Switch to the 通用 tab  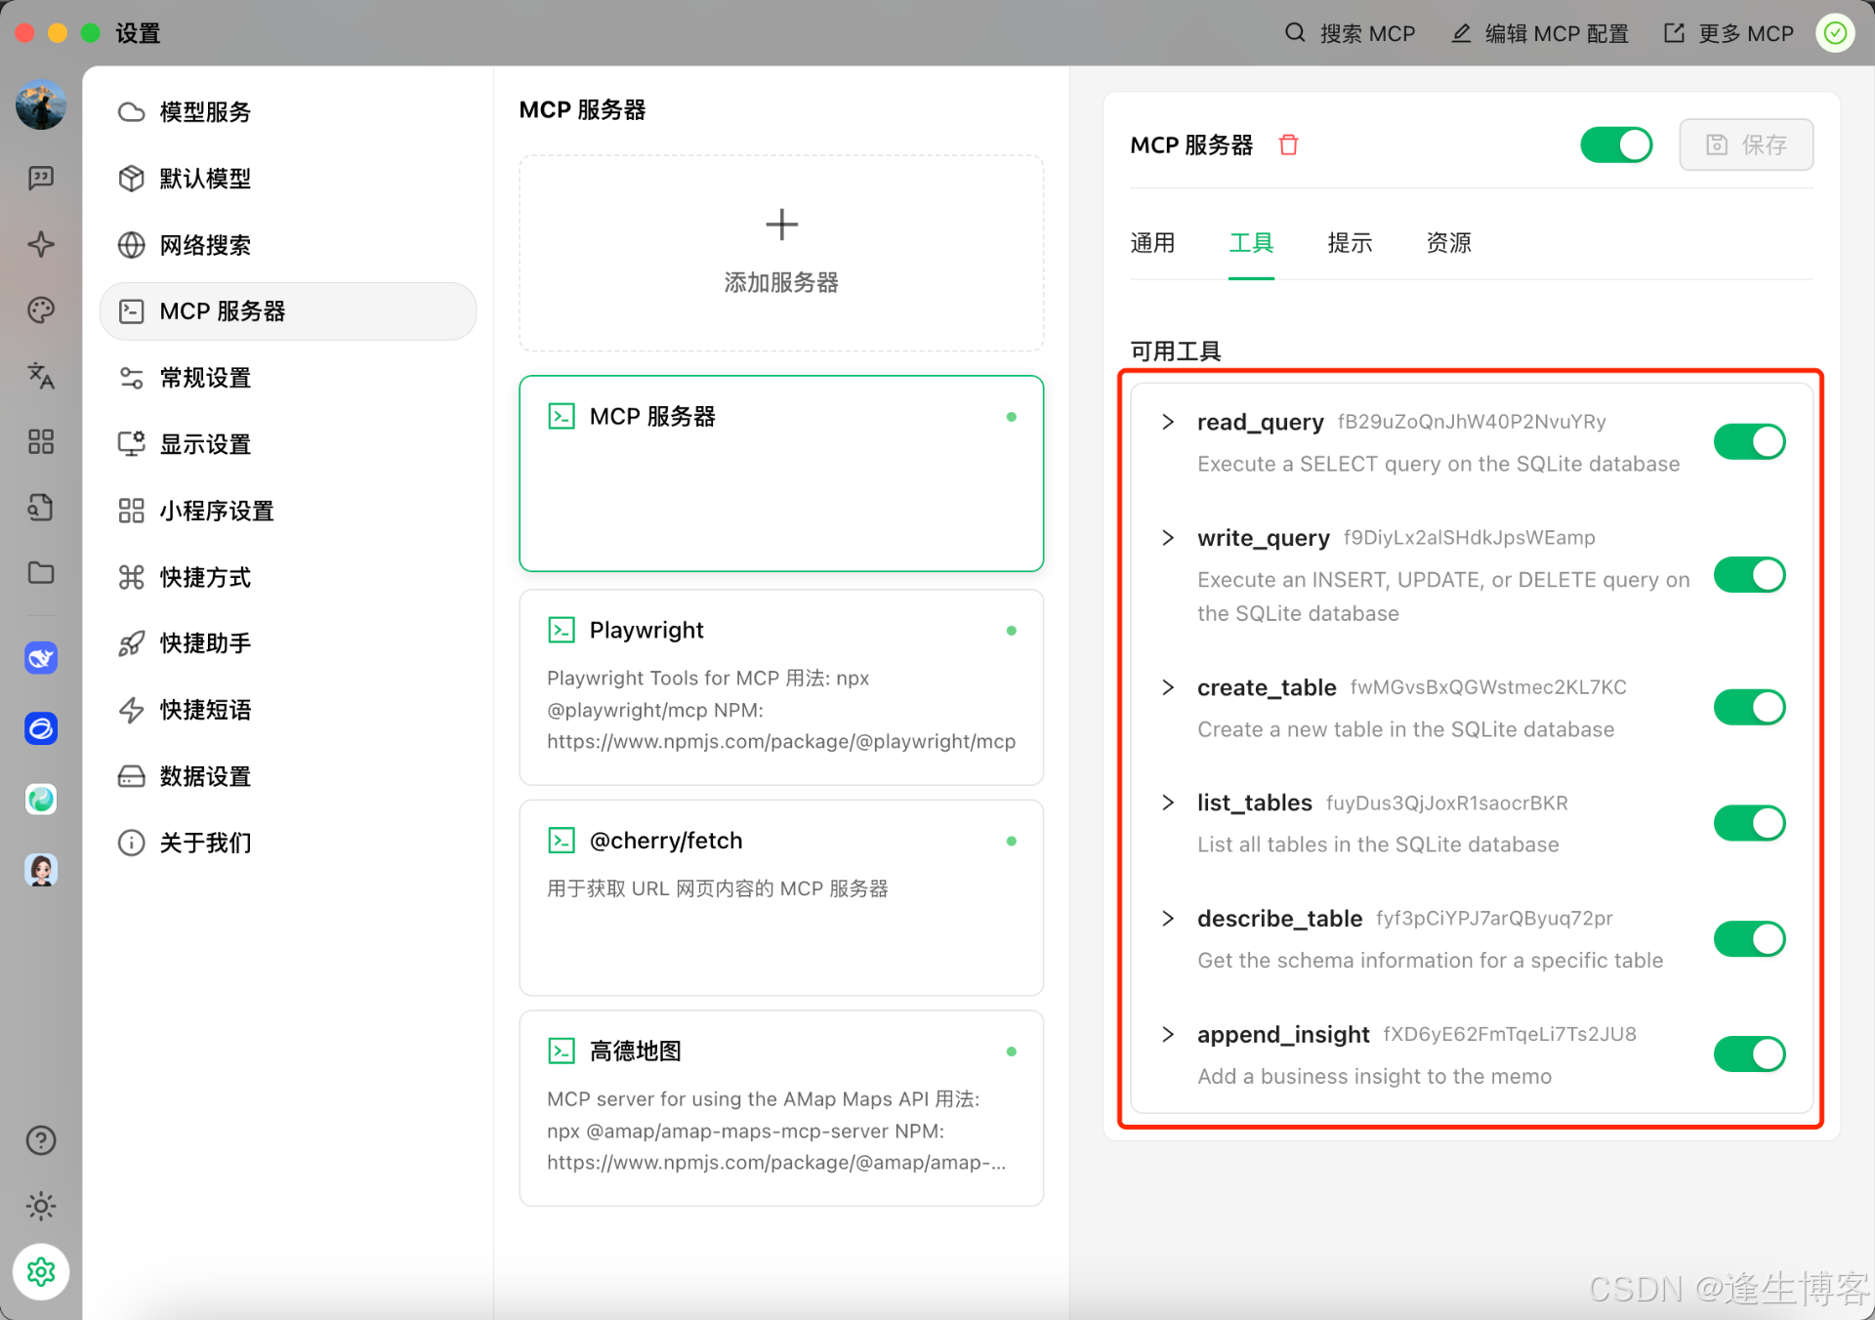pyautogui.click(x=1152, y=243)
